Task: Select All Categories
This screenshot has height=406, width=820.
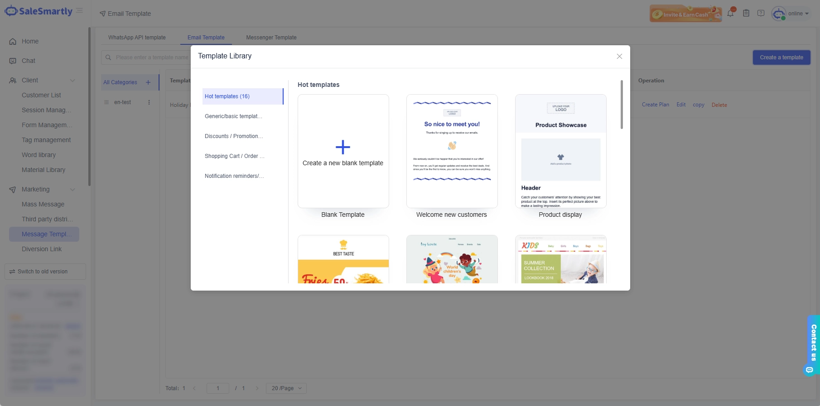Action: coord(120,82)
